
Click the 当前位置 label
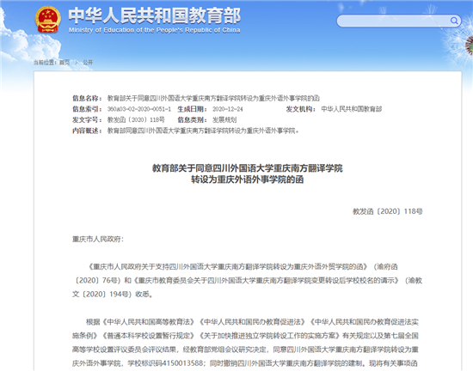pos(46,63)
